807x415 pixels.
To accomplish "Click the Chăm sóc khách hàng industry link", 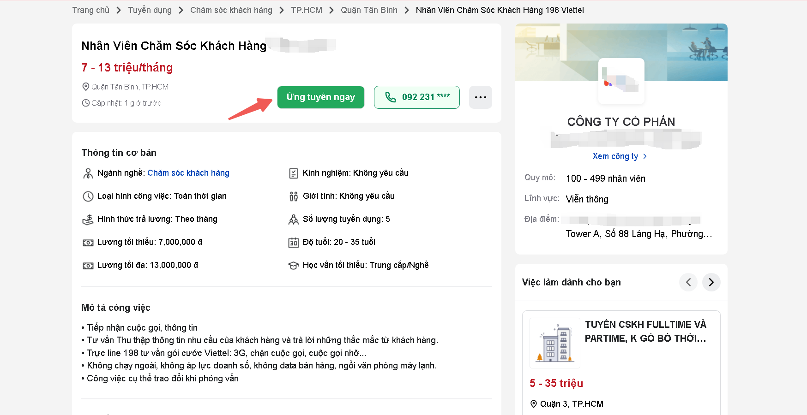I will point(188,173).
